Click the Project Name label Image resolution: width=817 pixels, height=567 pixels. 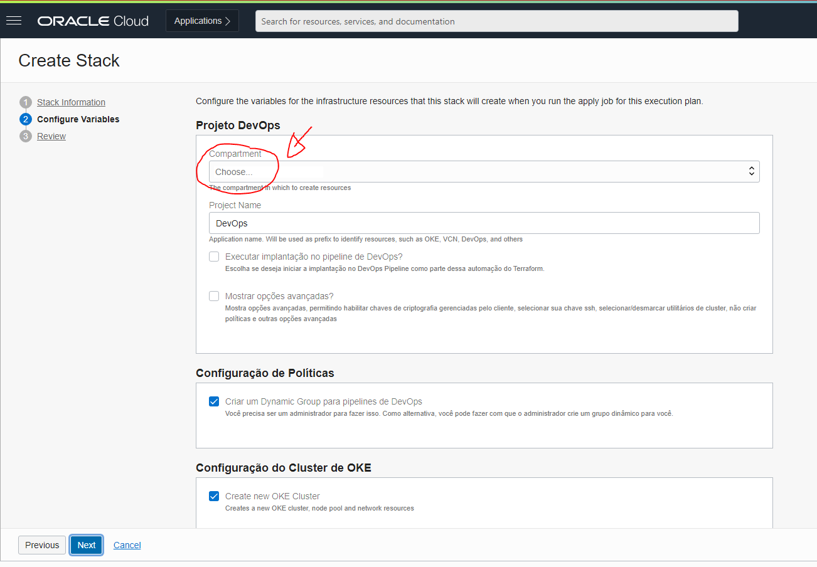click(235, 205)
